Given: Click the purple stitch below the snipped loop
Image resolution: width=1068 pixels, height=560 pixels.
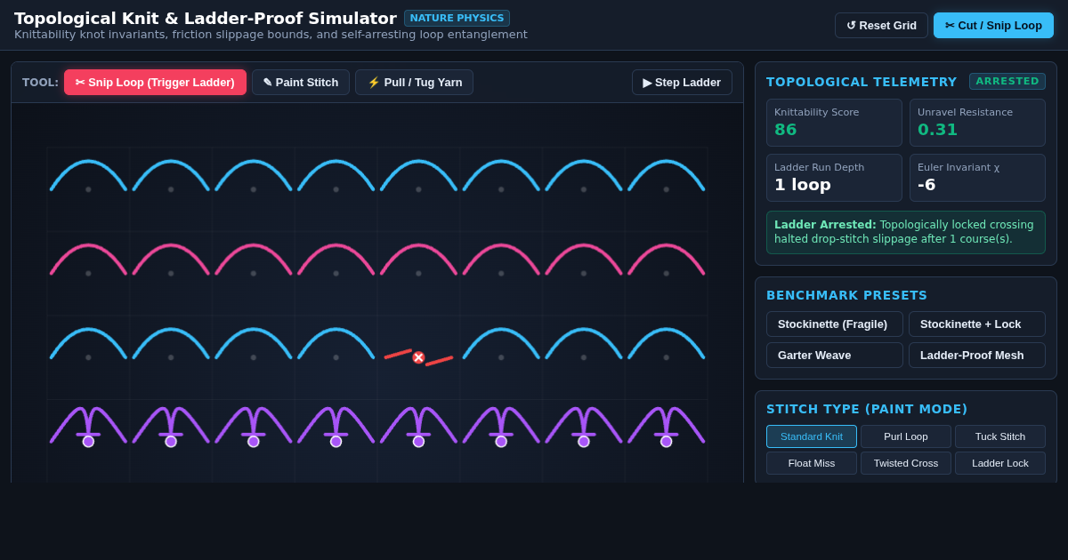Looking at the screenshot, I should coord(418,426).
